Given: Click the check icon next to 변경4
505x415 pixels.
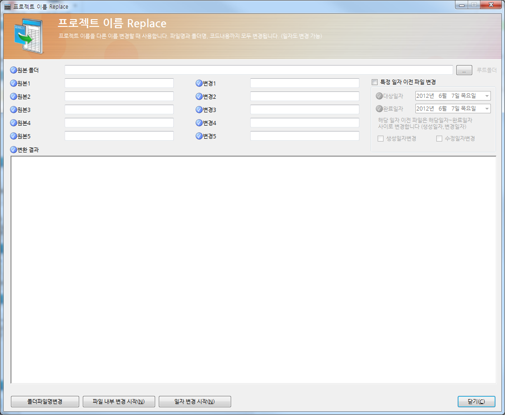Looking at the screenshot, I should pyautogui.click(x=199, y=123).
